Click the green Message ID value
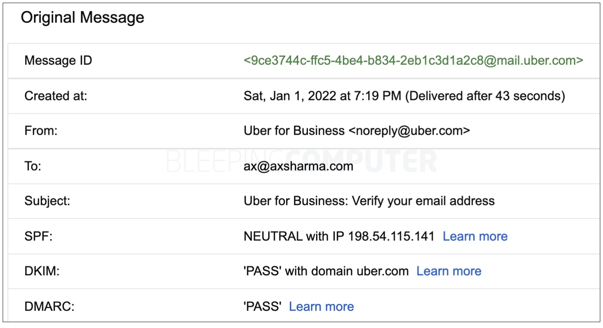Viewport: 603px width, 328px height. click(x=413, y=60)
